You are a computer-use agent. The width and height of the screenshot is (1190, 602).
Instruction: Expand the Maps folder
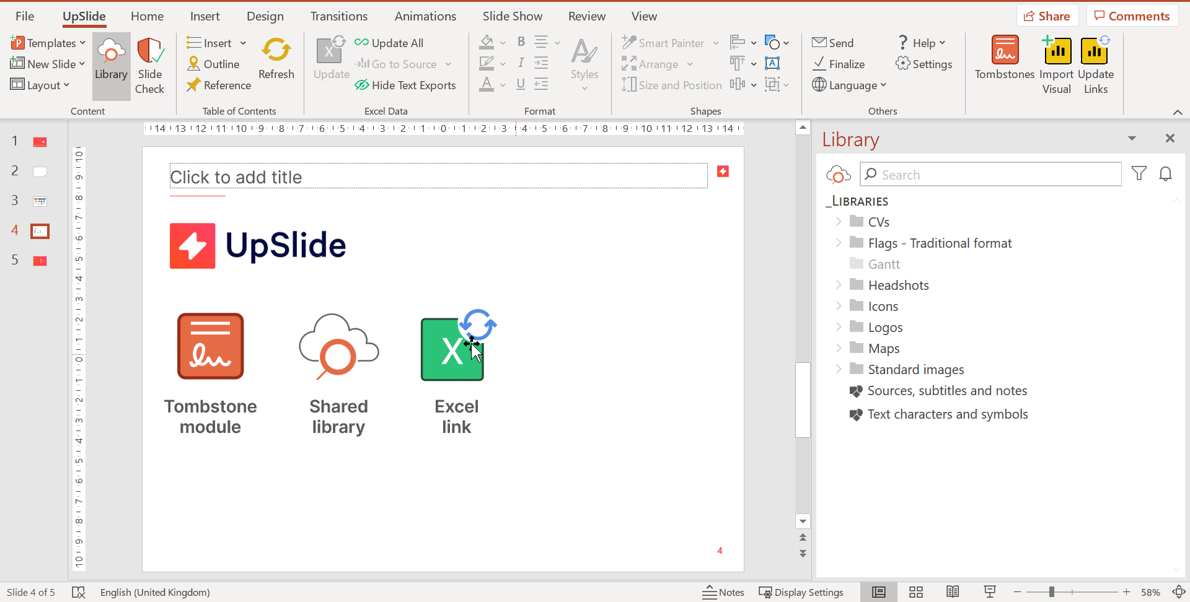[838, 347]
